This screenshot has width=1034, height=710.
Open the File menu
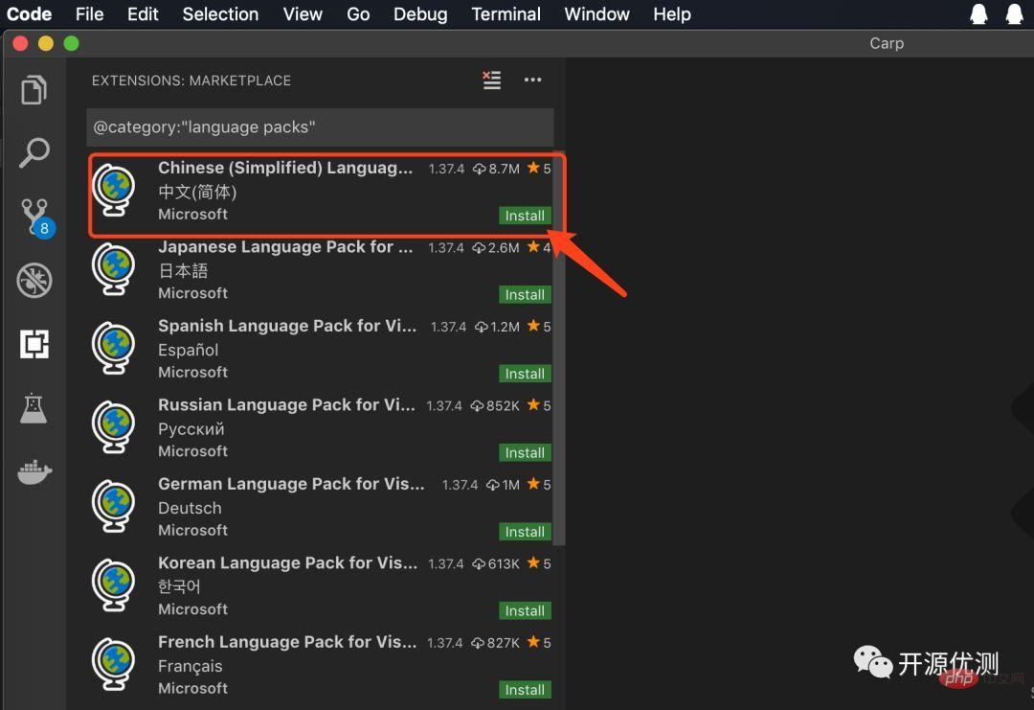90,13
